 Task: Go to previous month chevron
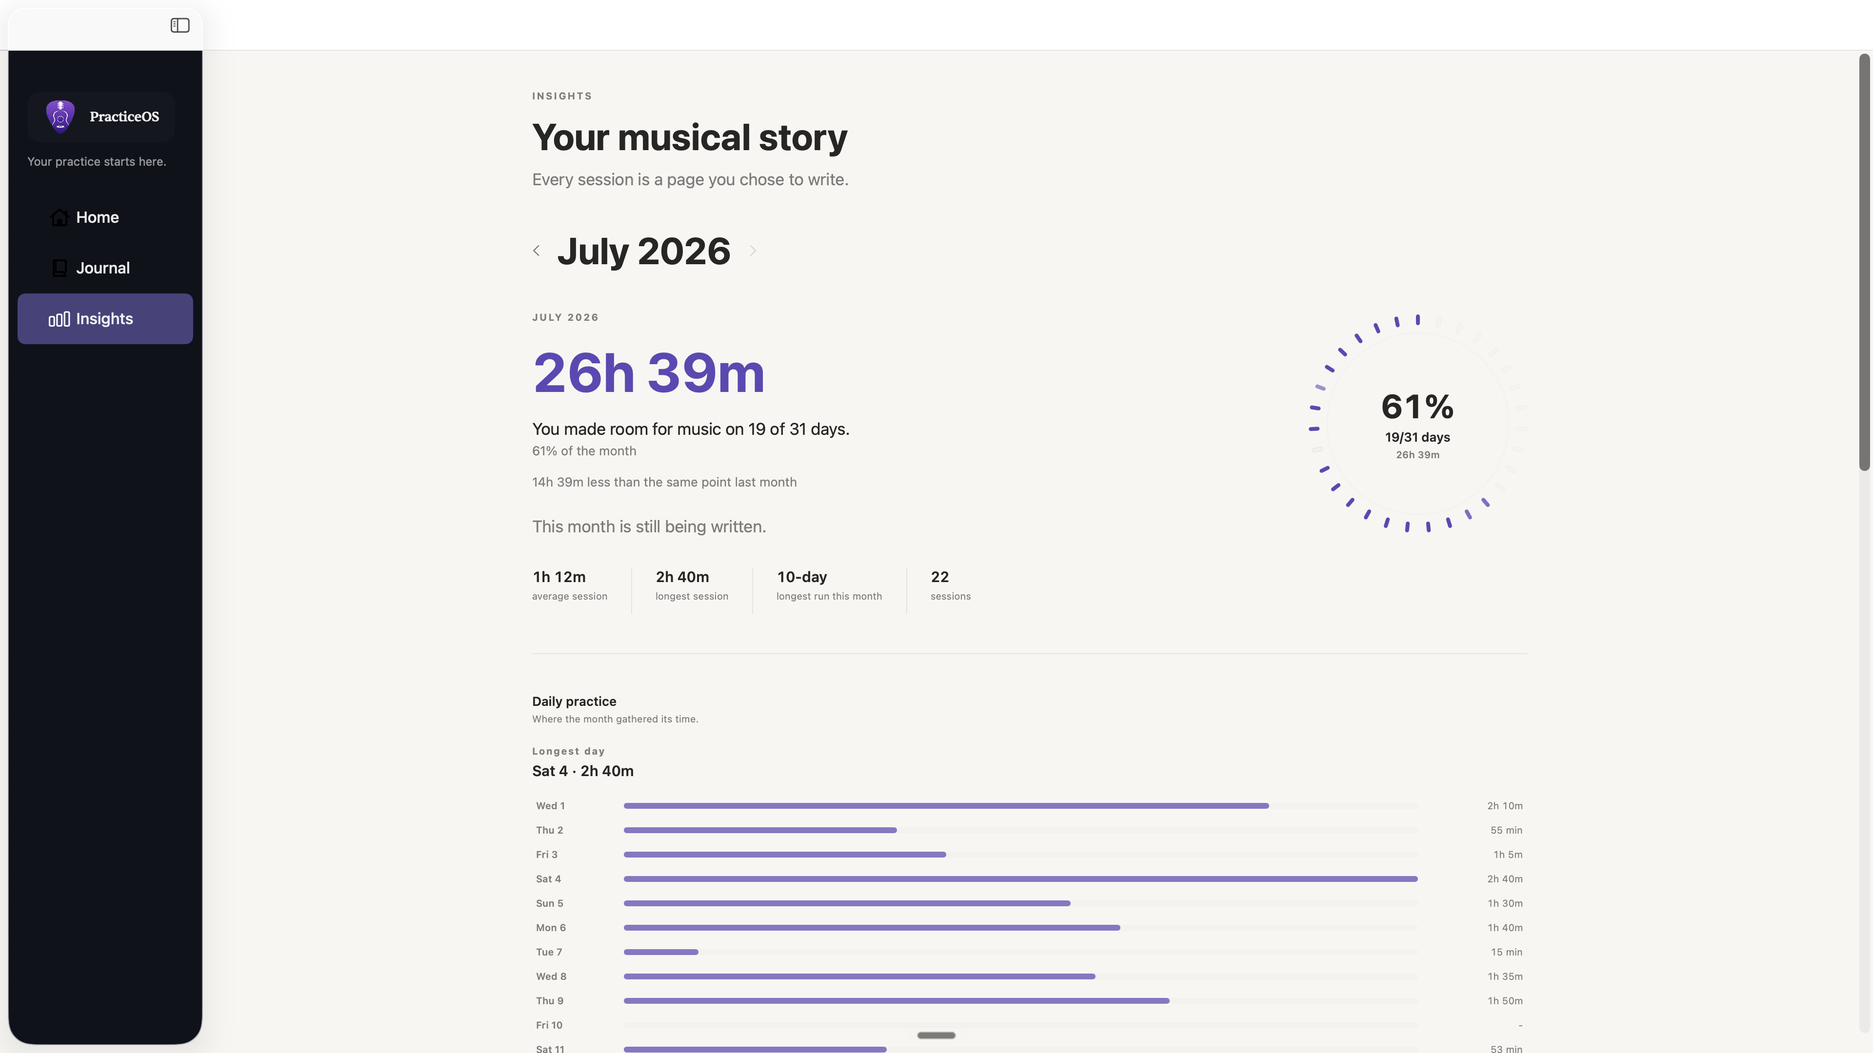(x=537, y=251)
